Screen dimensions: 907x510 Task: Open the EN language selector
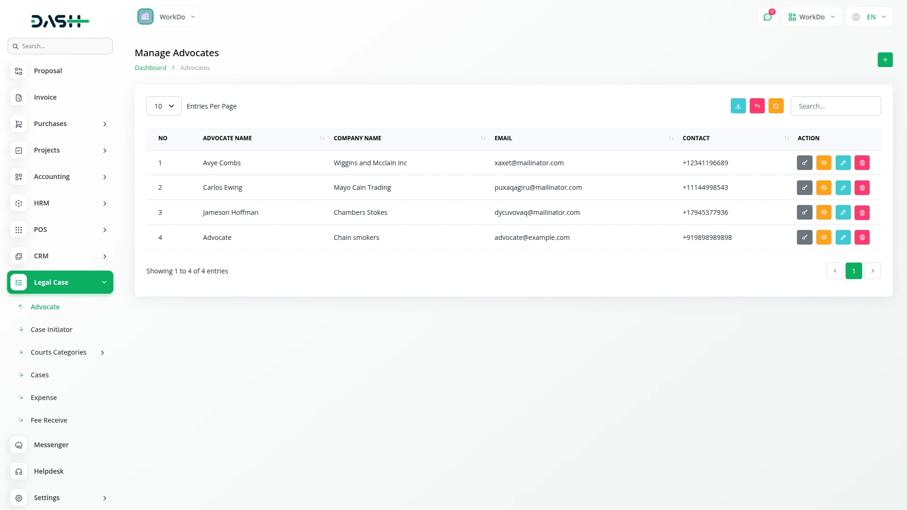coord(868,17)
